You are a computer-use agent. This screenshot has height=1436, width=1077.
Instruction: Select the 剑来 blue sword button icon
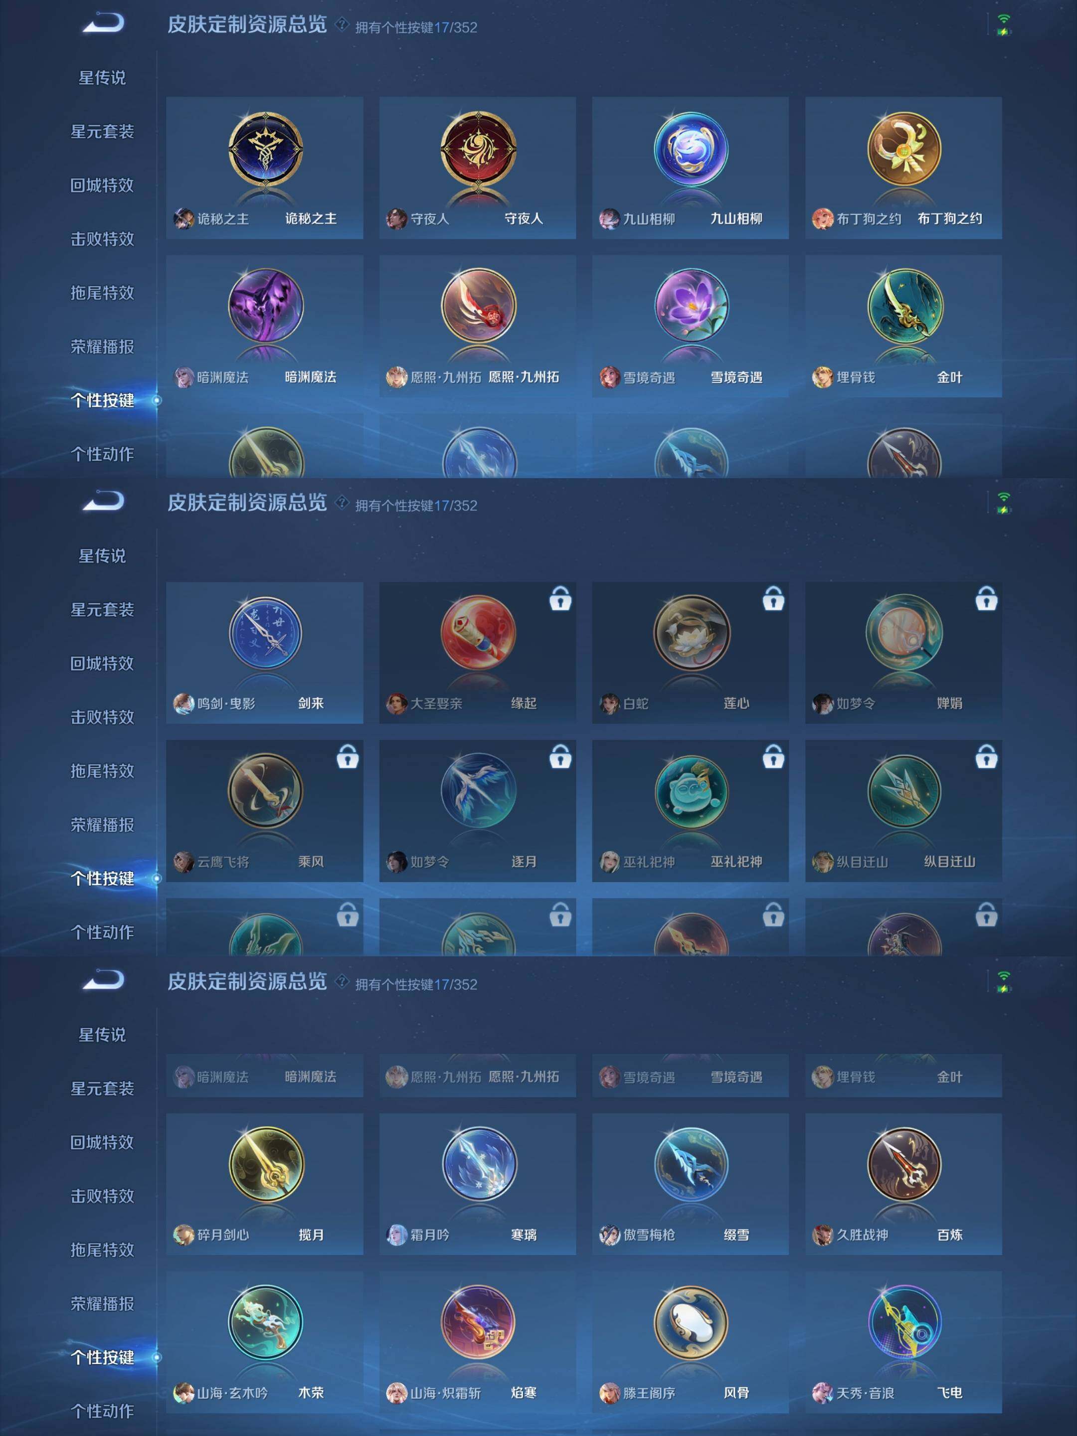(x=265, y=634)
